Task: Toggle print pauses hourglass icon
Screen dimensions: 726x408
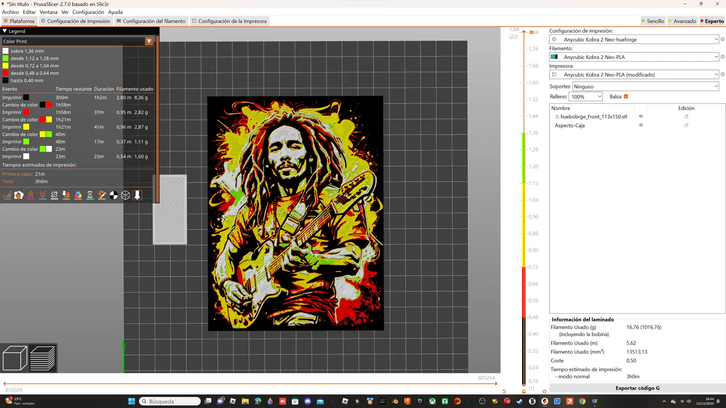Action: 90,195
